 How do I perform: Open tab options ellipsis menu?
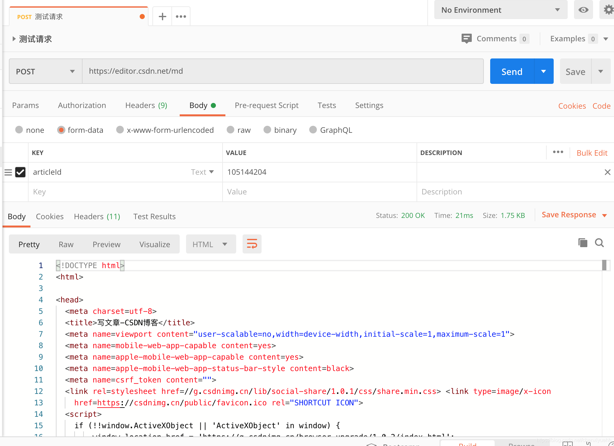181,17
